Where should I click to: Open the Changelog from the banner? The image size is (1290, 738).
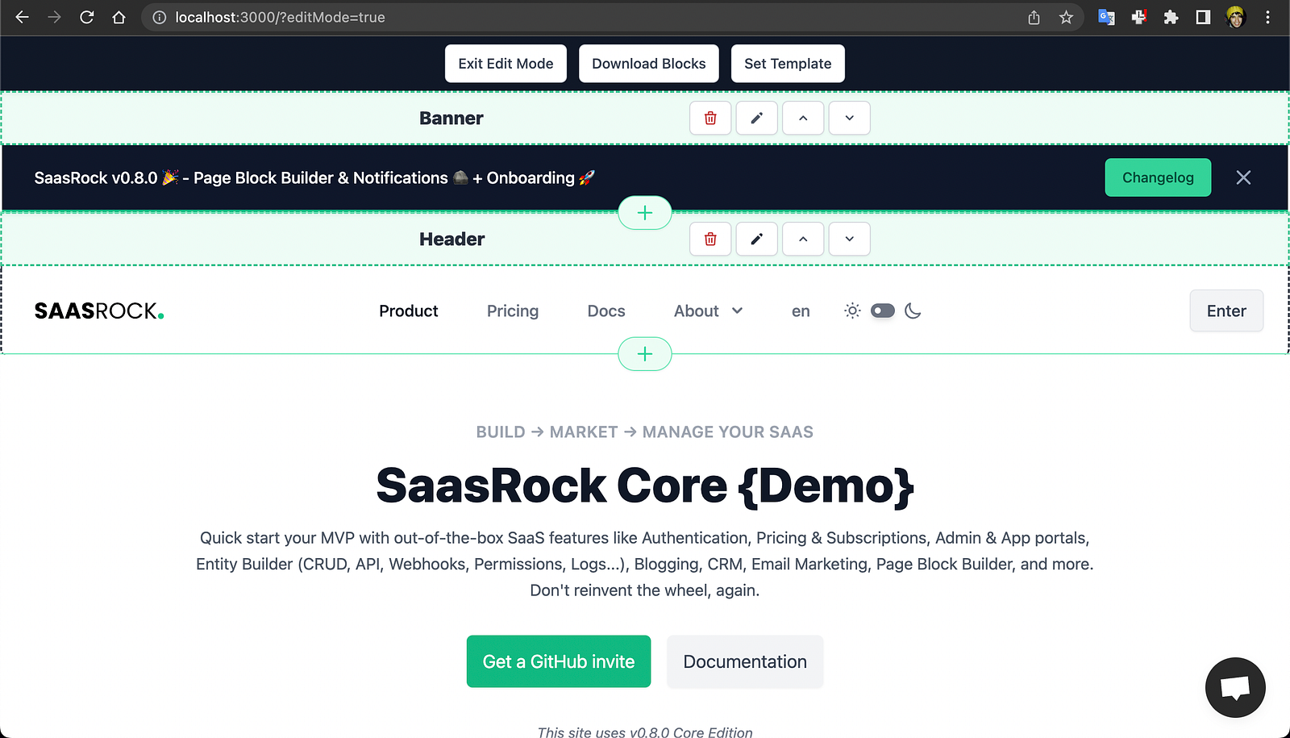1158,177
